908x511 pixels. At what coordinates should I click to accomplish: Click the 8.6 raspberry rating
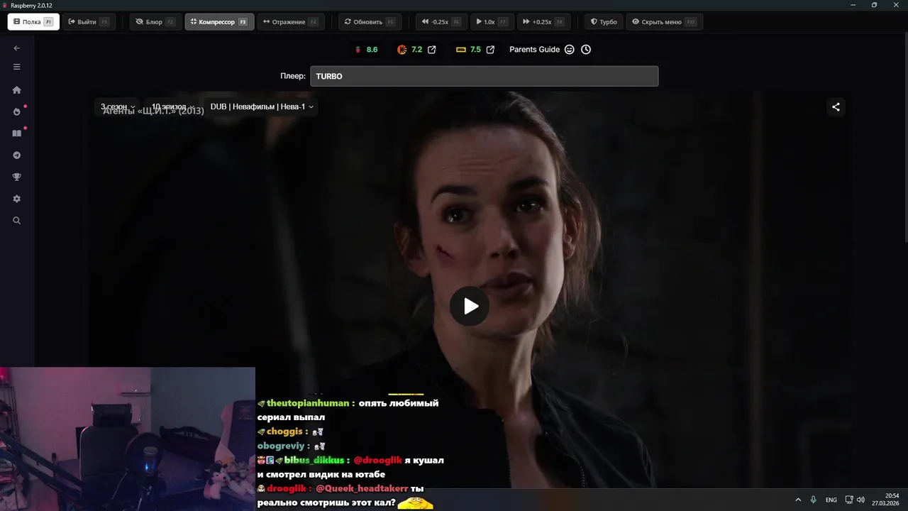(366, 50)
